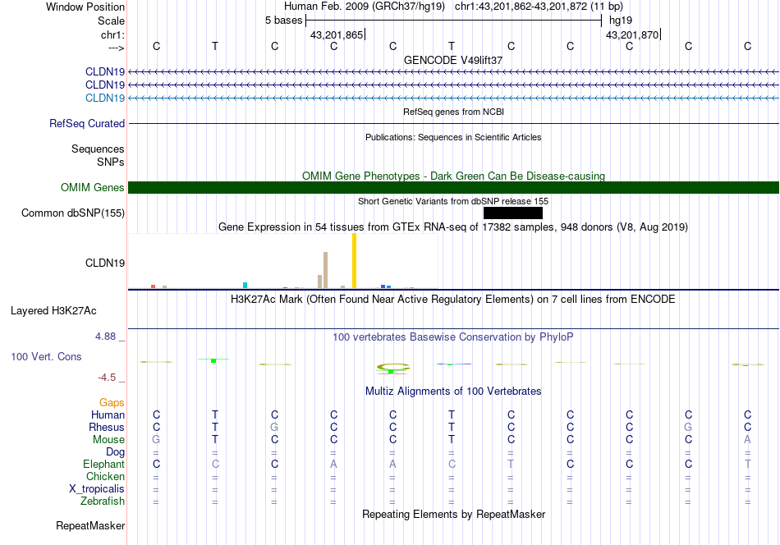Open the Layered H3K27Ac track label
780x545 pixels.
(53, 311)
